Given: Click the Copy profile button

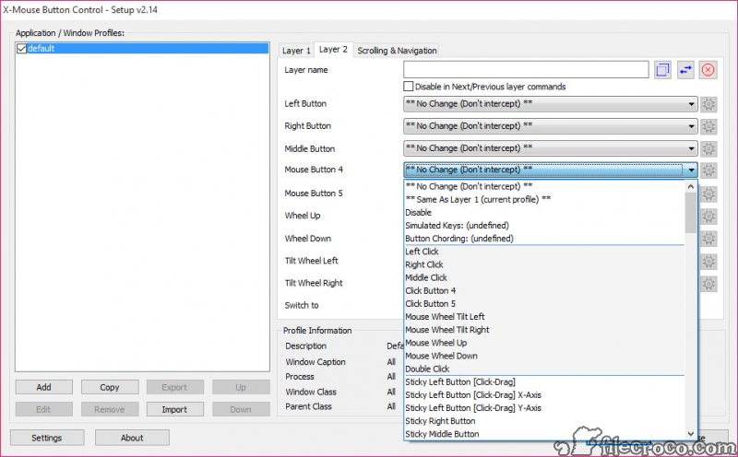Looking at the screenshot, I should point(110,387).
